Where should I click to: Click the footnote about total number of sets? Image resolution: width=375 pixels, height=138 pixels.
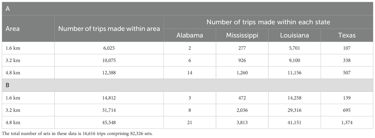[77, 133]
